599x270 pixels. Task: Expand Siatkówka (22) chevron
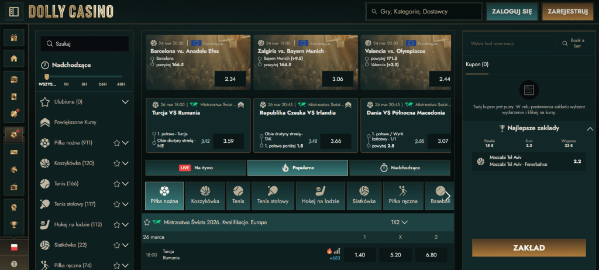coord(125,245)
